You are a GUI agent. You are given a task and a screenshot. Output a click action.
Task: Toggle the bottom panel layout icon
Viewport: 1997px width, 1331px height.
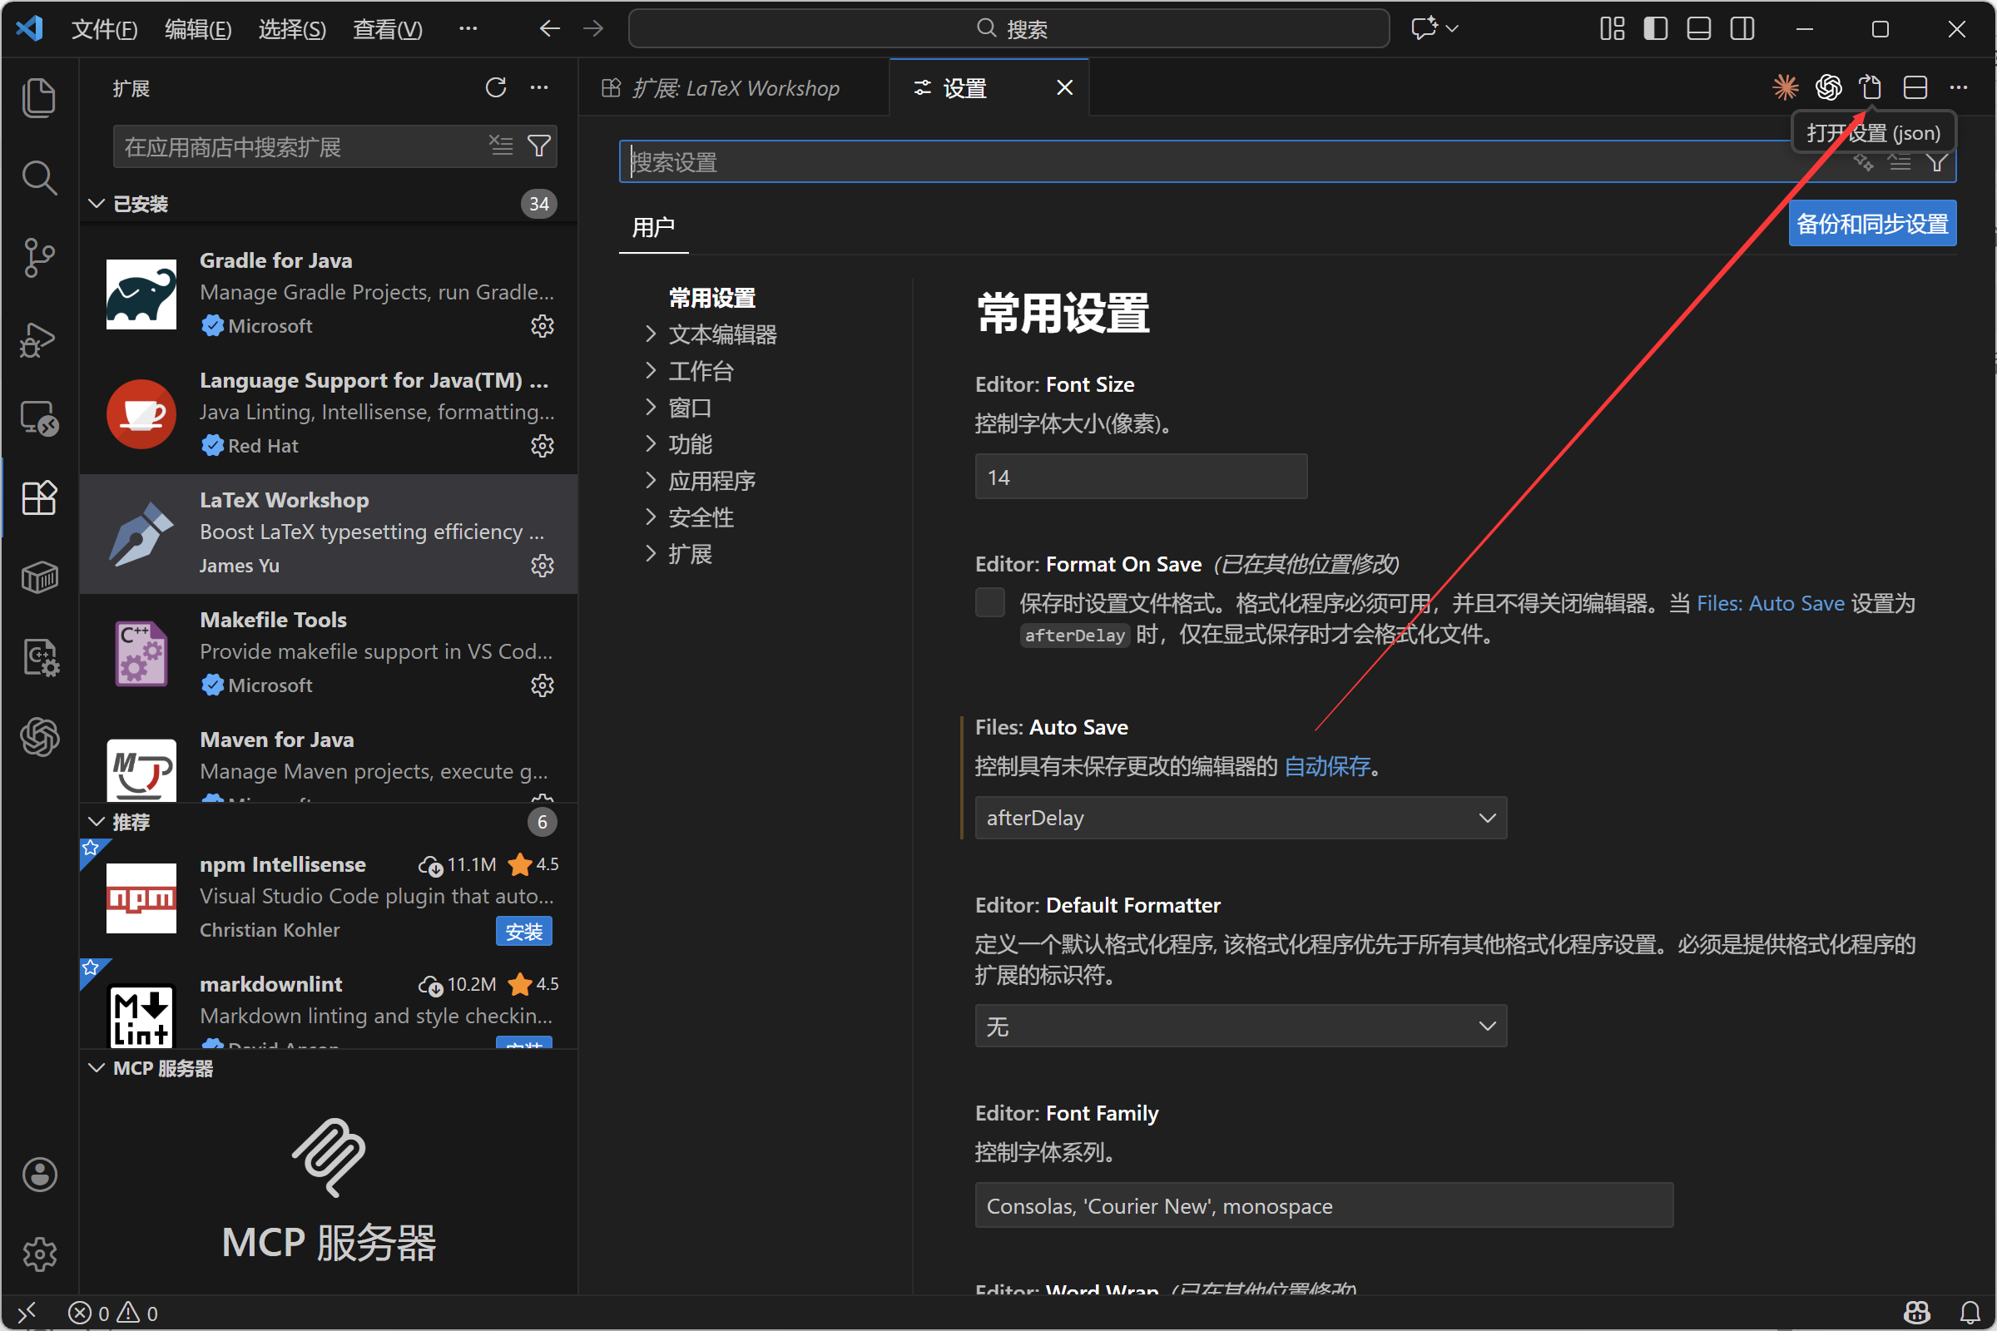1698,29
